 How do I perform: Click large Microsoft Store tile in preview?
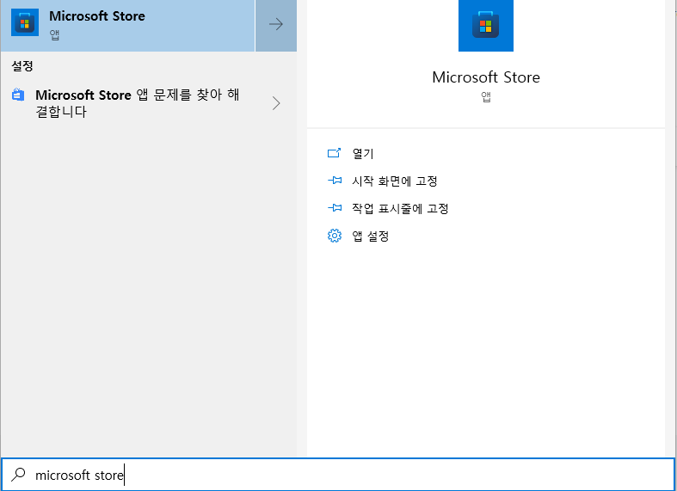click(x=486, y=26)
